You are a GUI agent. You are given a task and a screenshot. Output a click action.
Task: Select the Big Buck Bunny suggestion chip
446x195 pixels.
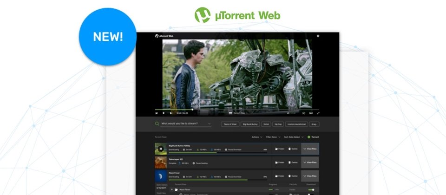pos(250,124)
